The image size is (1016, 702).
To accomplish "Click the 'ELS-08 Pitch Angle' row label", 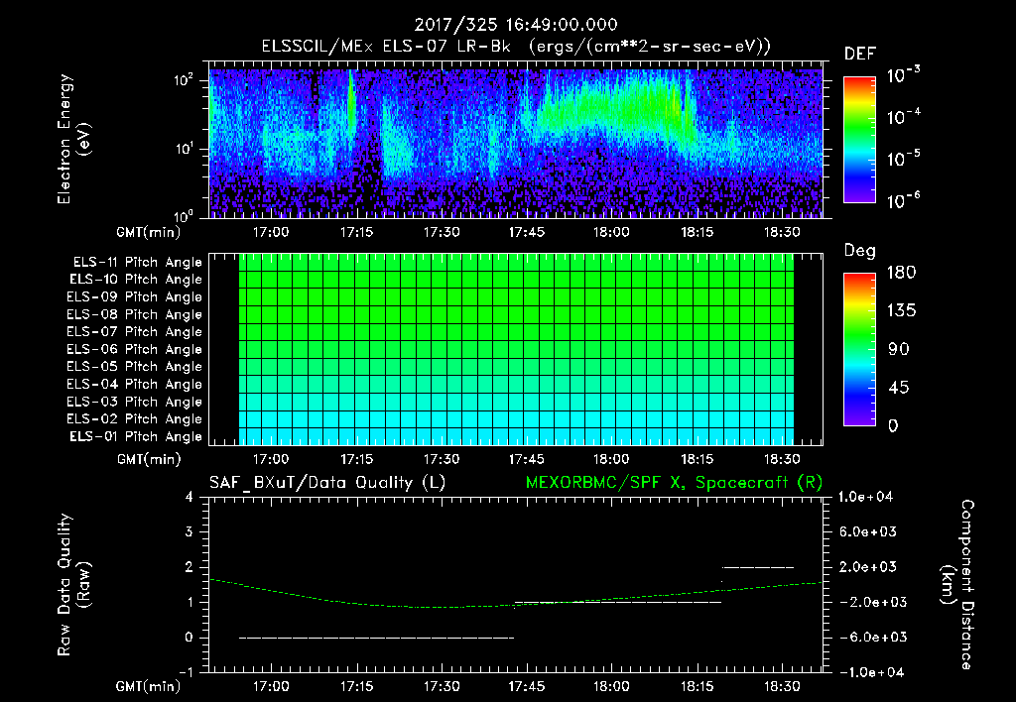I will click(x=135, y=314).
